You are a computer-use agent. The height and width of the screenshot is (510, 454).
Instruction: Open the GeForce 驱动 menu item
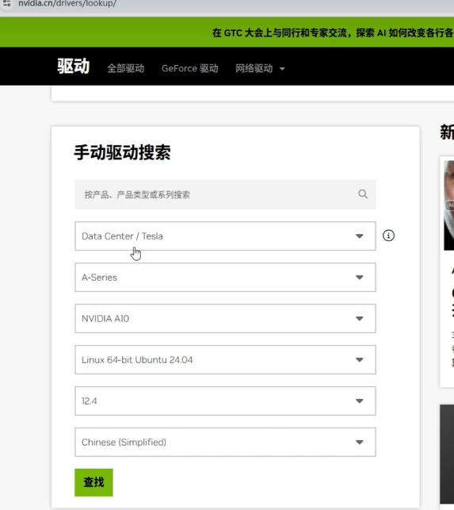(190, 68)
